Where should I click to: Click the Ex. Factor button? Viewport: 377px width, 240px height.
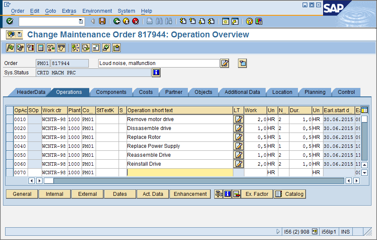[x=257, y=194]
